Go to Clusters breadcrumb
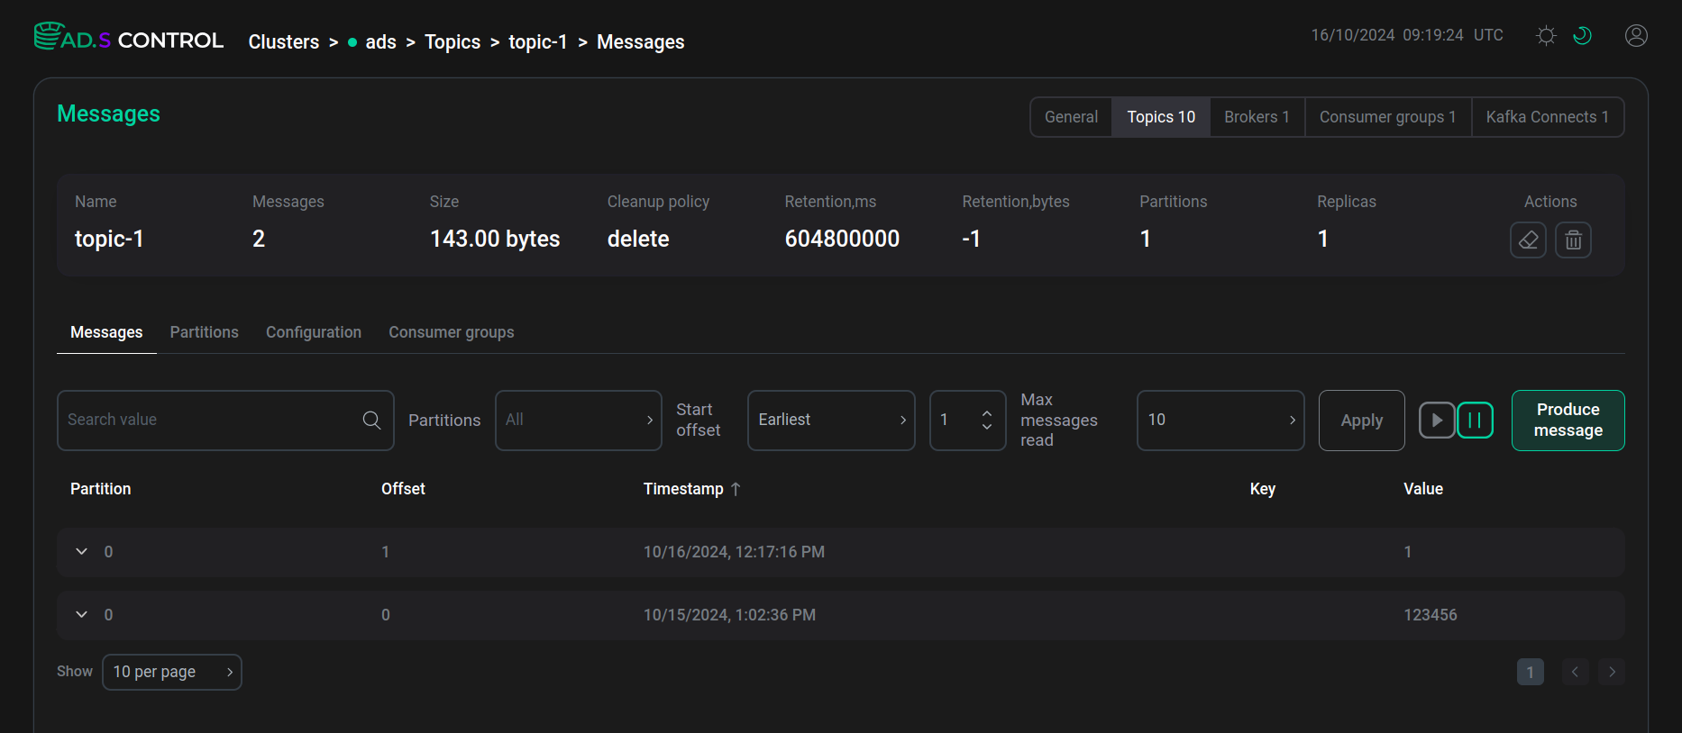The width and height of the screenshot is (1682, 733). point(284,42)
